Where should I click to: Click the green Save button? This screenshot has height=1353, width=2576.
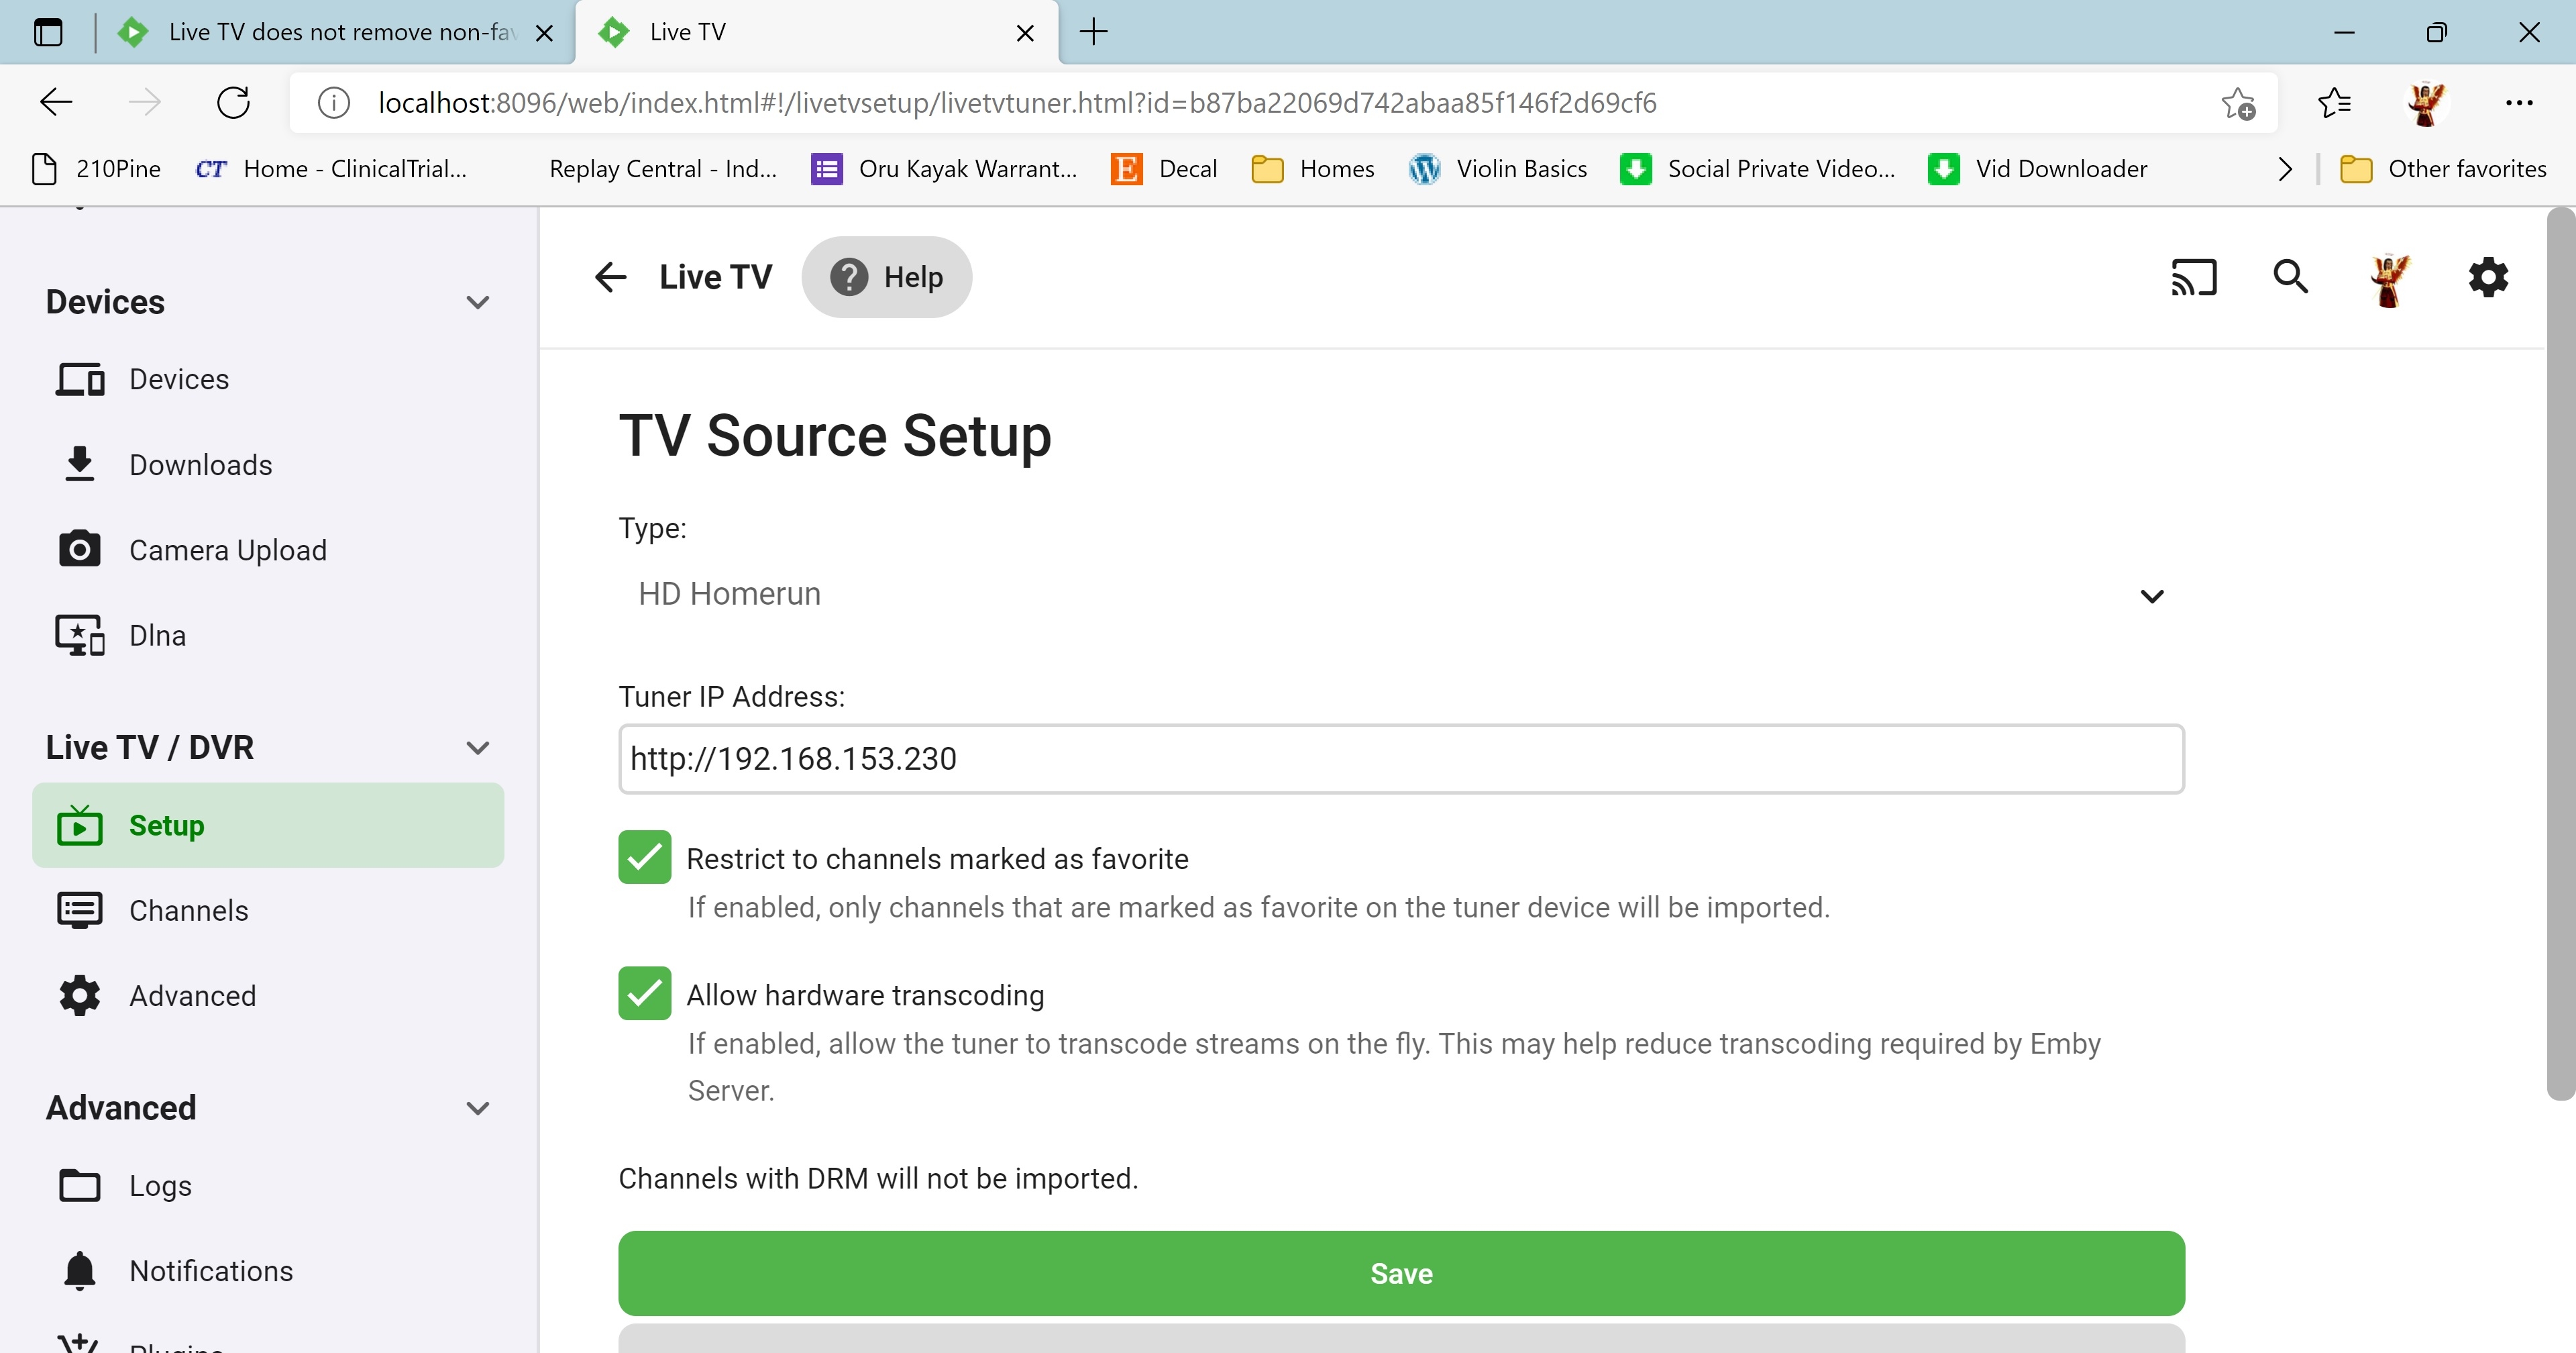point(1400,1273)
